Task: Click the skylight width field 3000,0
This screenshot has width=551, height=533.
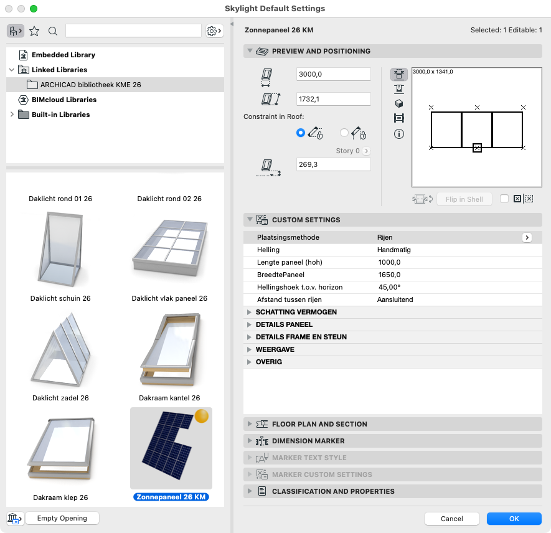Action: [334, 74]
